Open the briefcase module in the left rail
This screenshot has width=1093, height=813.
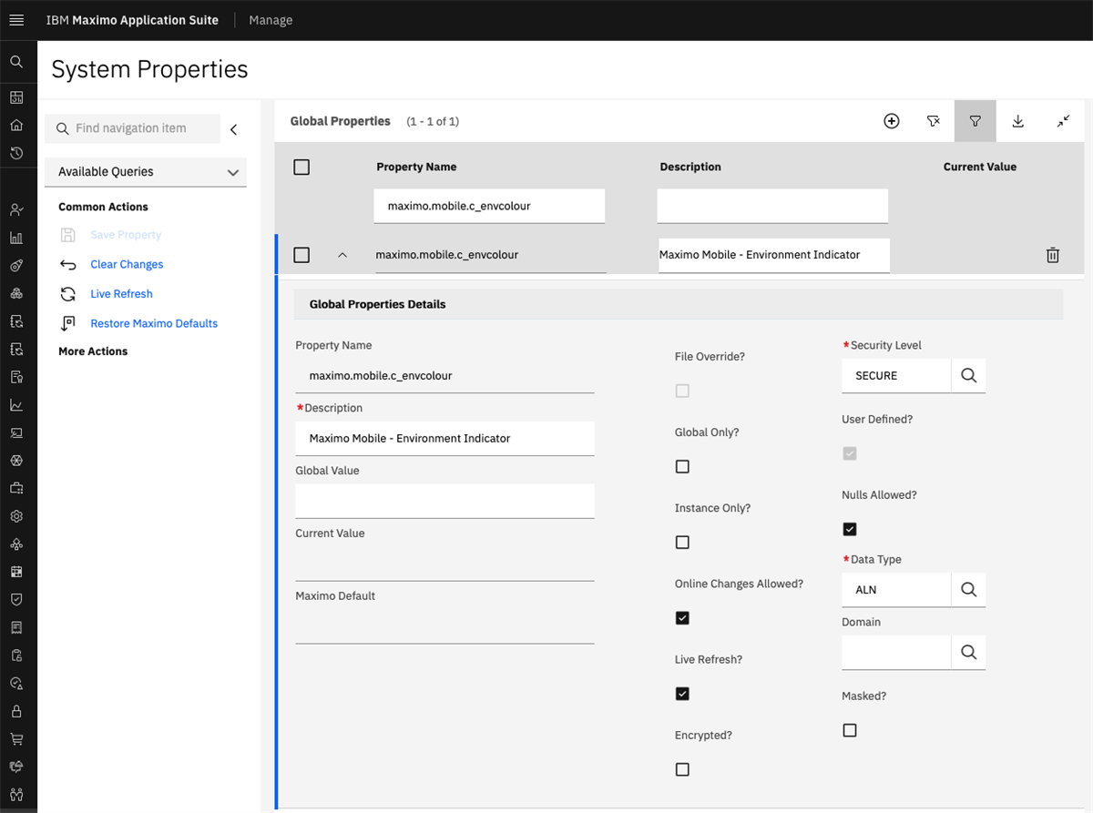(x=16, y=488)
